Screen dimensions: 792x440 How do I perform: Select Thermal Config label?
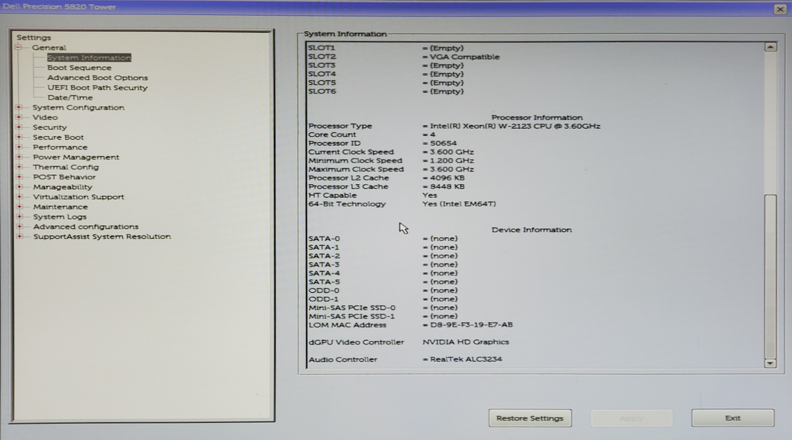[x=66, y=167]
